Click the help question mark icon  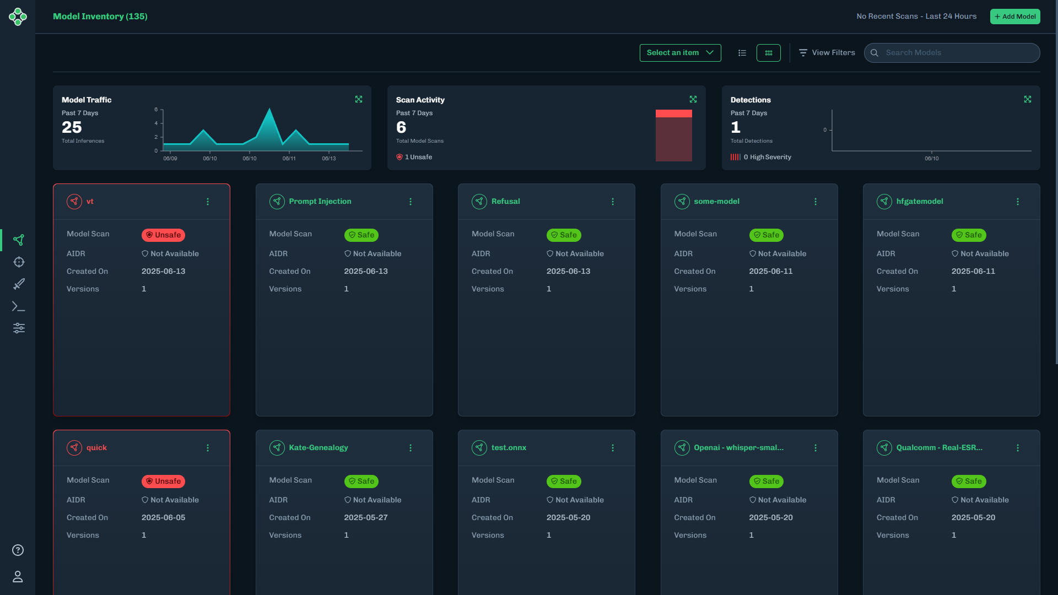pyautogui.click(x=18, y=550)
